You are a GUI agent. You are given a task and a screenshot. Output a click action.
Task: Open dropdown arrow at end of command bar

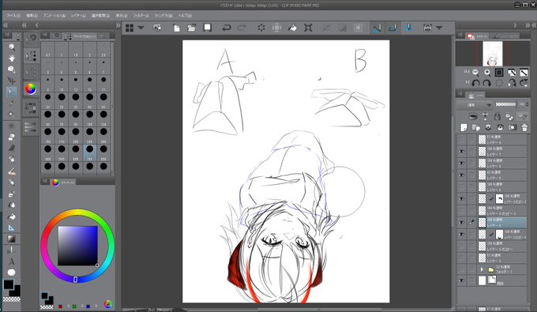tap(439, 28)
